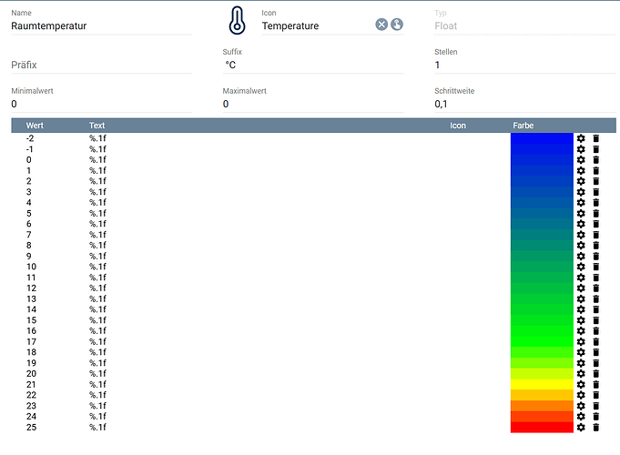Screen dimensions: 620x455
Task: Delete the row with value 25
Action: (596, 427)
